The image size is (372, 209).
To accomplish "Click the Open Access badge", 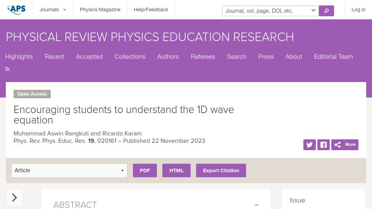I will tap(32, 94).
